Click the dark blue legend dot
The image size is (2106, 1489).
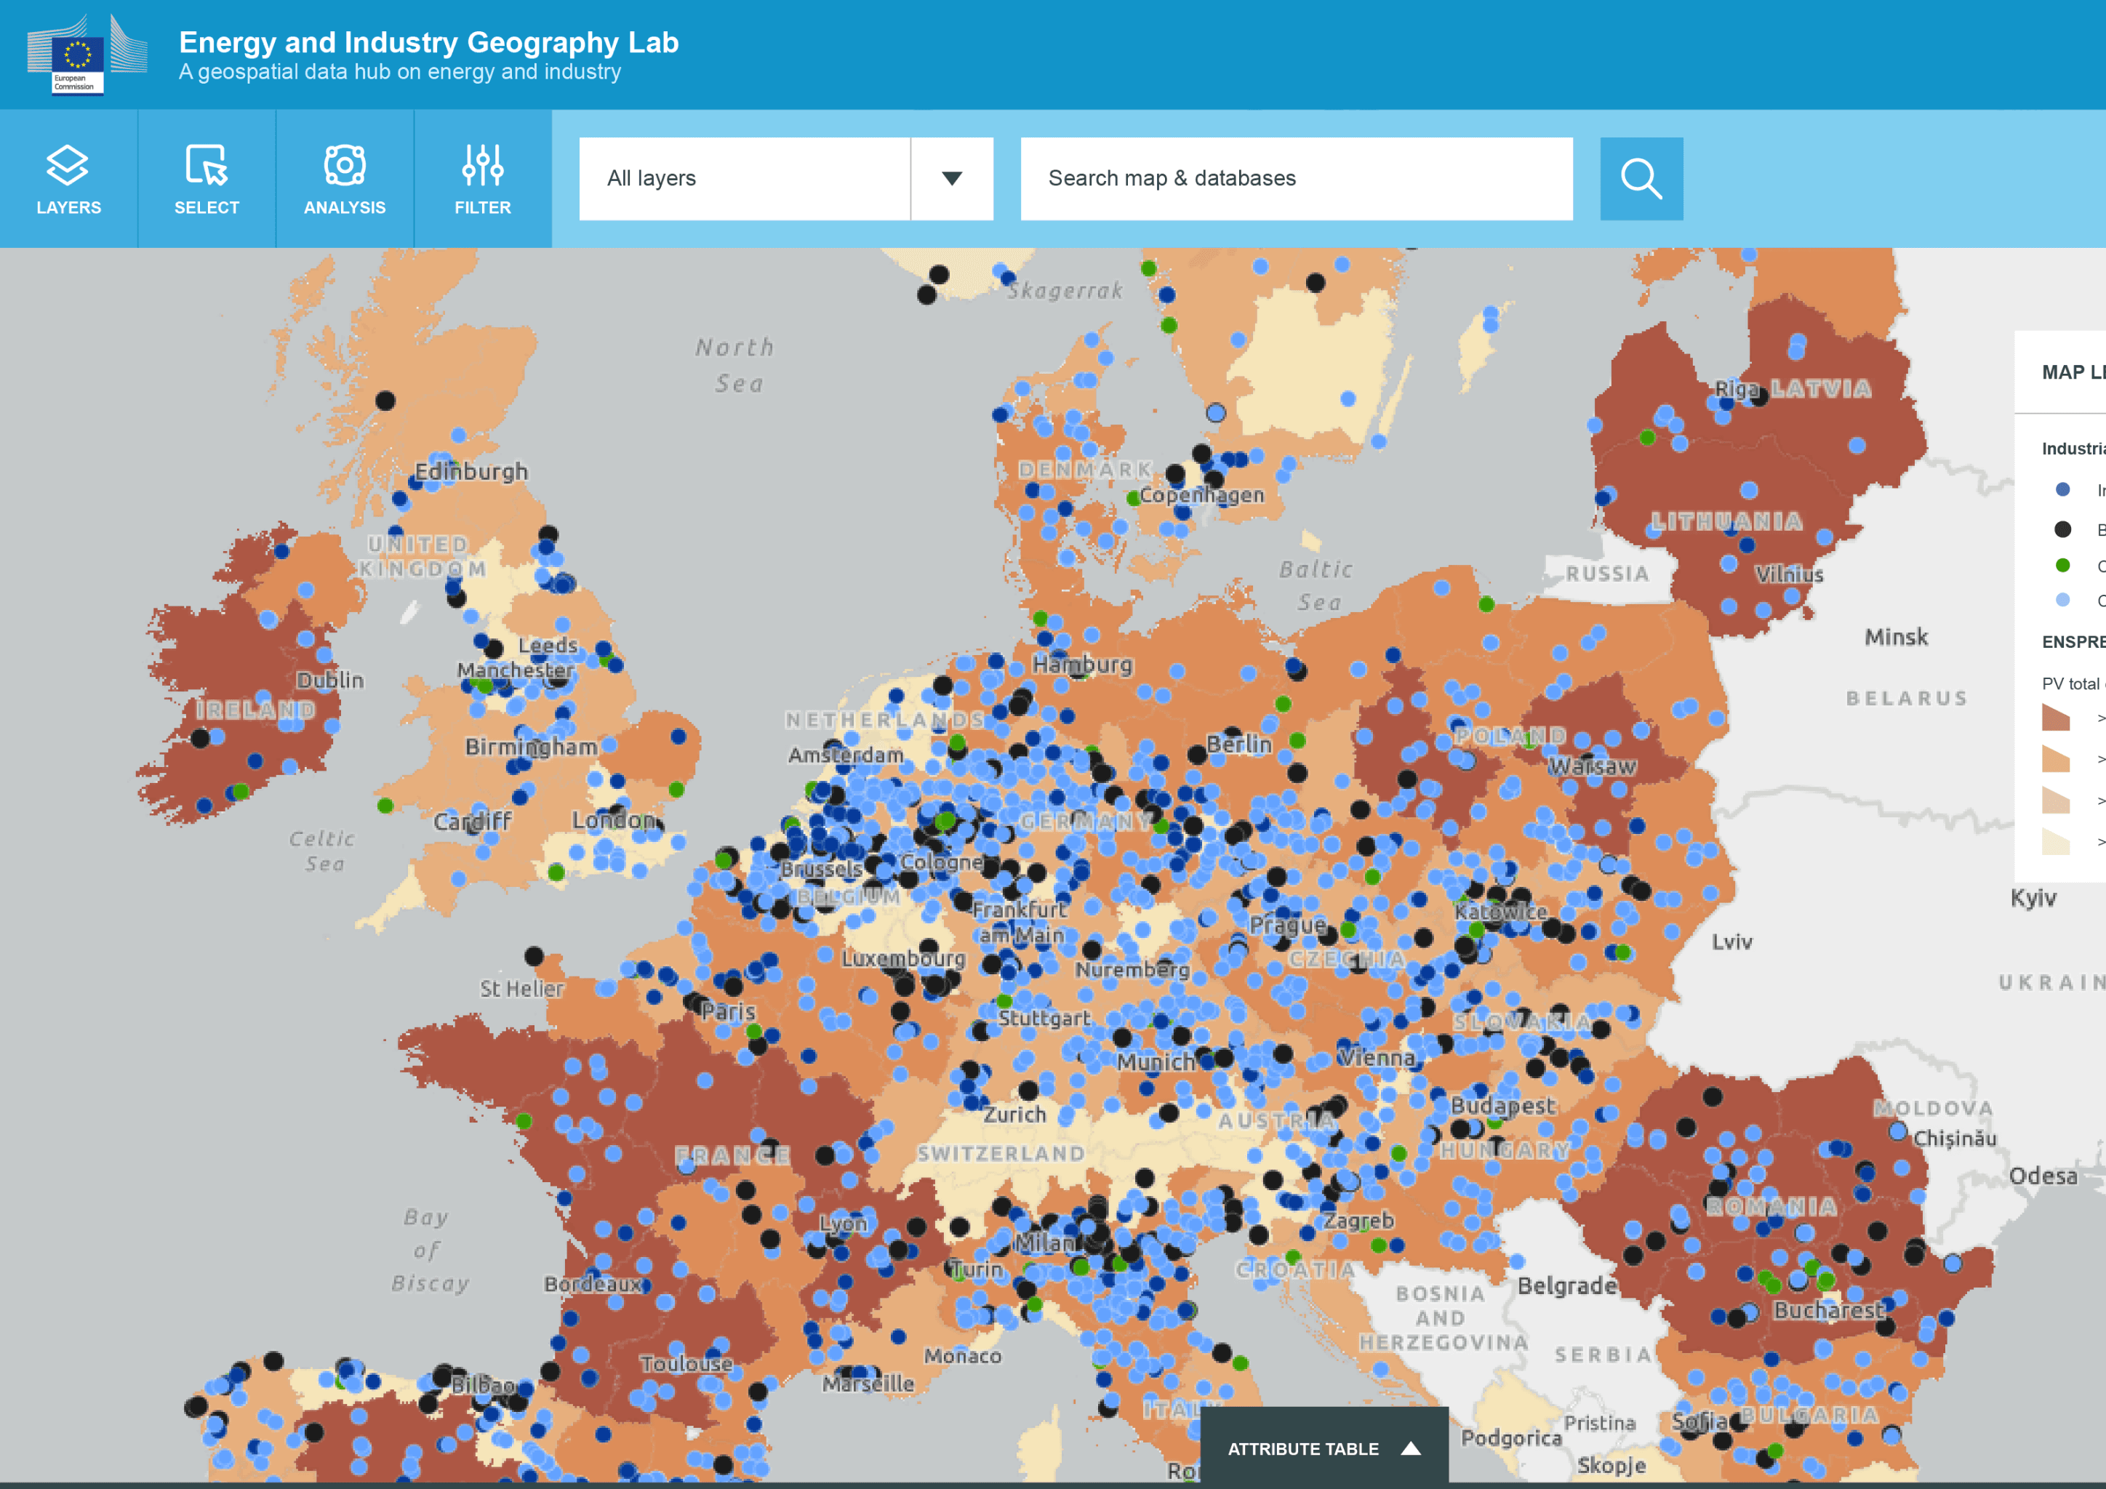point(2063,489)
